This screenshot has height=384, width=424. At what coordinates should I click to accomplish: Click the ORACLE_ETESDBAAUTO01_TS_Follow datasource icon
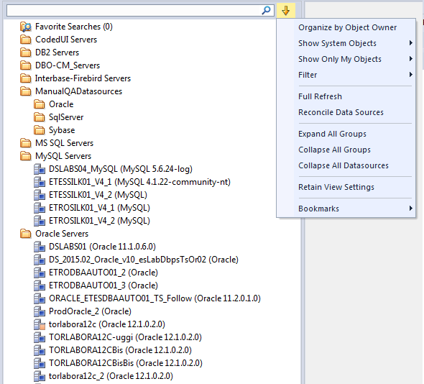[x=40, y=298]
